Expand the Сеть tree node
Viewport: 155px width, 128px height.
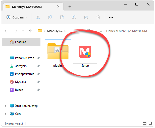coord(6,114)
